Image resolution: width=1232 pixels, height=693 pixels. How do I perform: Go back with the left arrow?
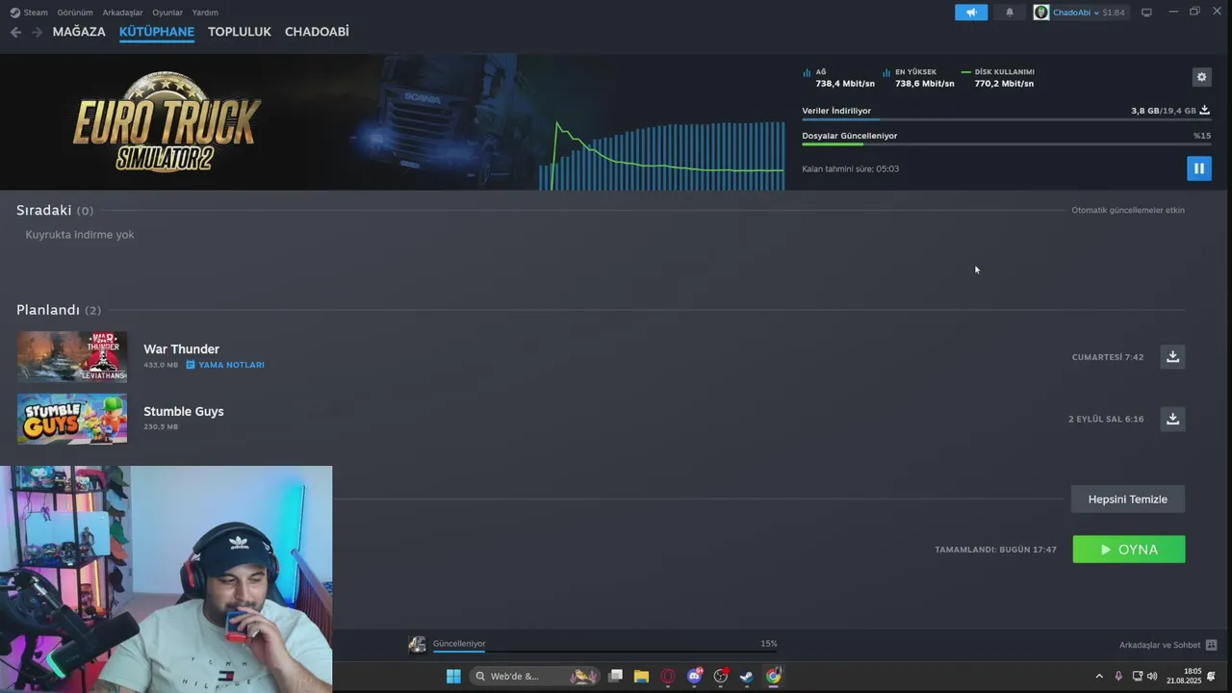point(15,32)
